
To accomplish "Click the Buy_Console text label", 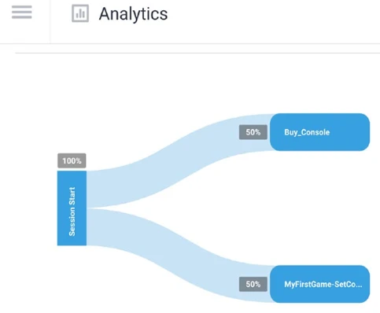I will (307, 132).
